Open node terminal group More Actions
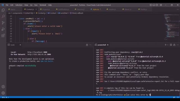Screen dimensions: 180x101 [x=91, y=45]
